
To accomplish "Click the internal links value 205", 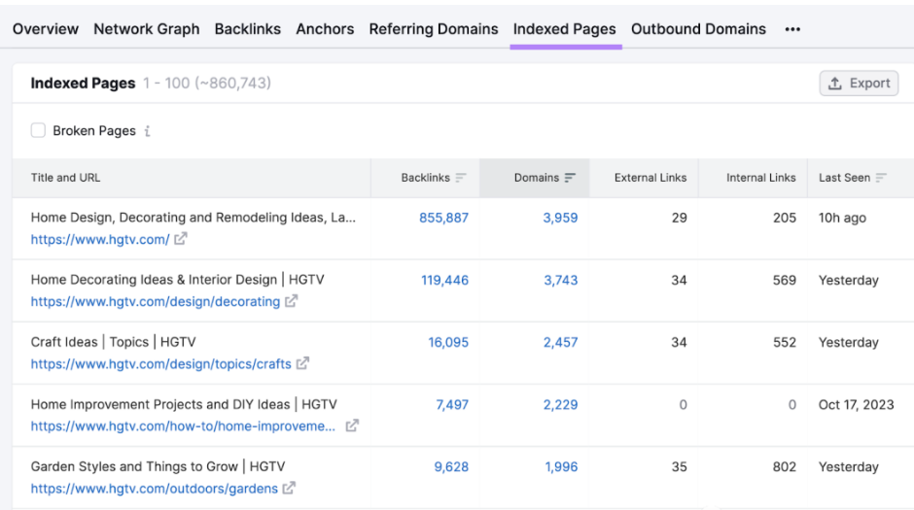I will tap(785, 218).
